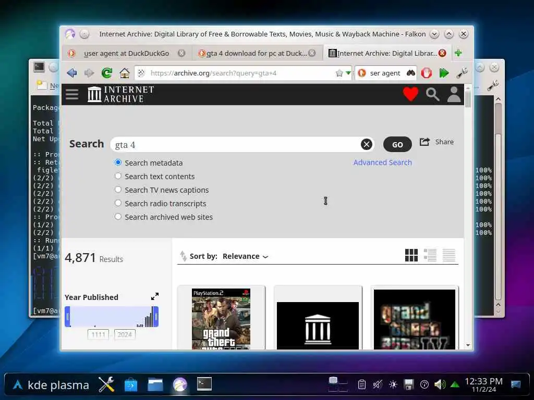Click the 12:33 PM clock
534x400 pixels.
(483, 385)
